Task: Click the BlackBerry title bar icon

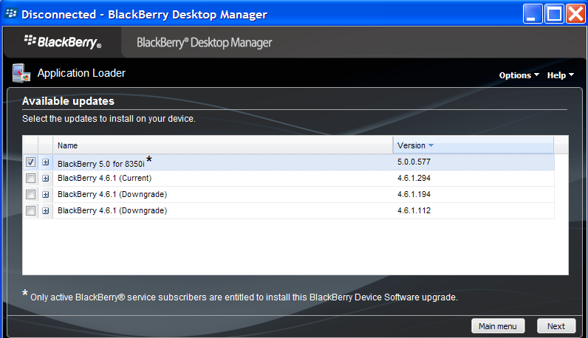Action: pyautogui.click(x=11, y=14)
